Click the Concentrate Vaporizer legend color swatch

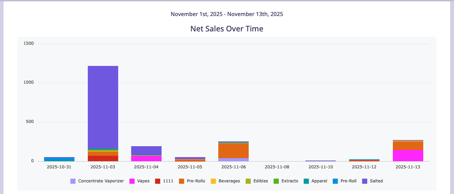(73, 181)
